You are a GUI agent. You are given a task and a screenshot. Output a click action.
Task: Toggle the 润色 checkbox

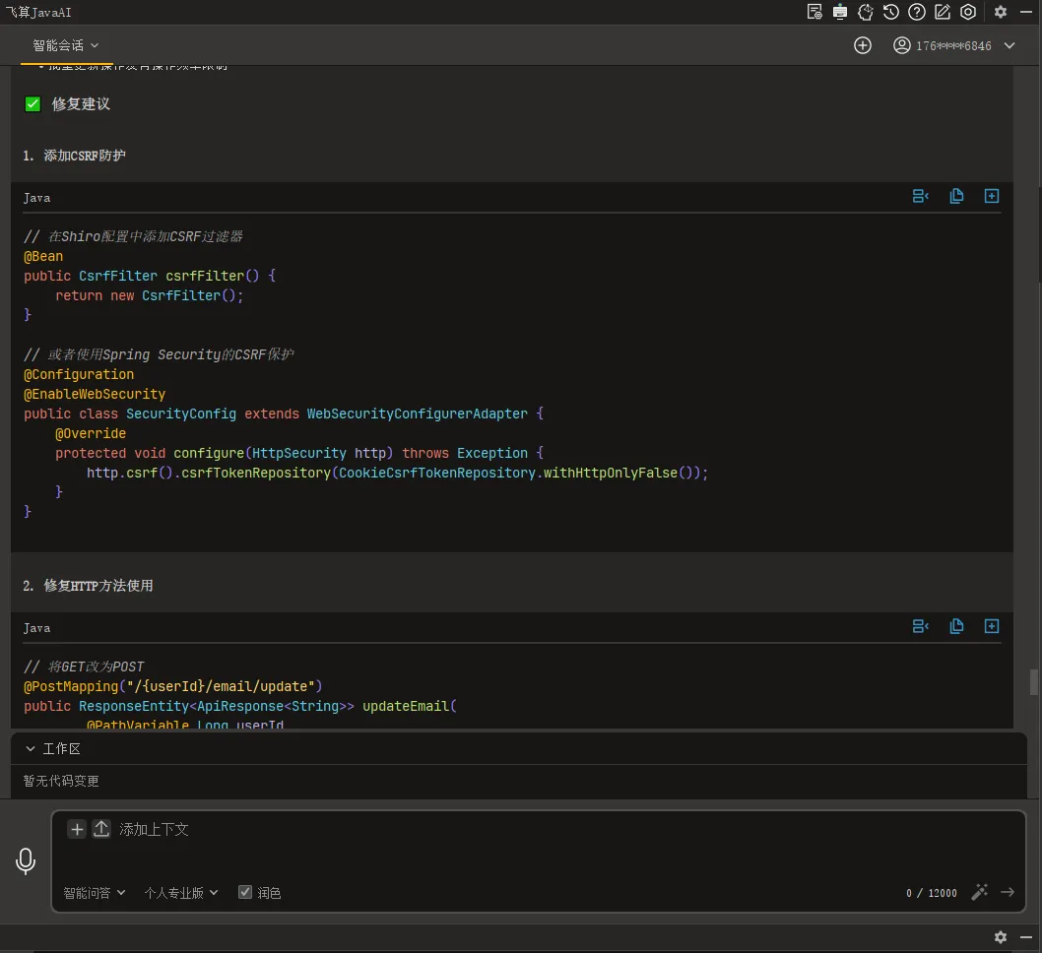245,892
